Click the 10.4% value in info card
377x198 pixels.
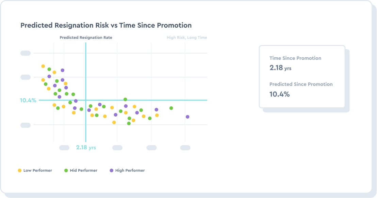[279, 94]
